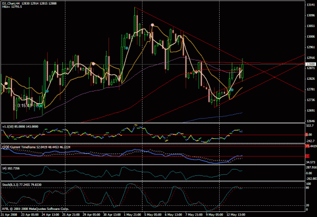Screen dimensions: 317x217
Task: Click the 287.916 scale value
Action: tap(311, 168)
